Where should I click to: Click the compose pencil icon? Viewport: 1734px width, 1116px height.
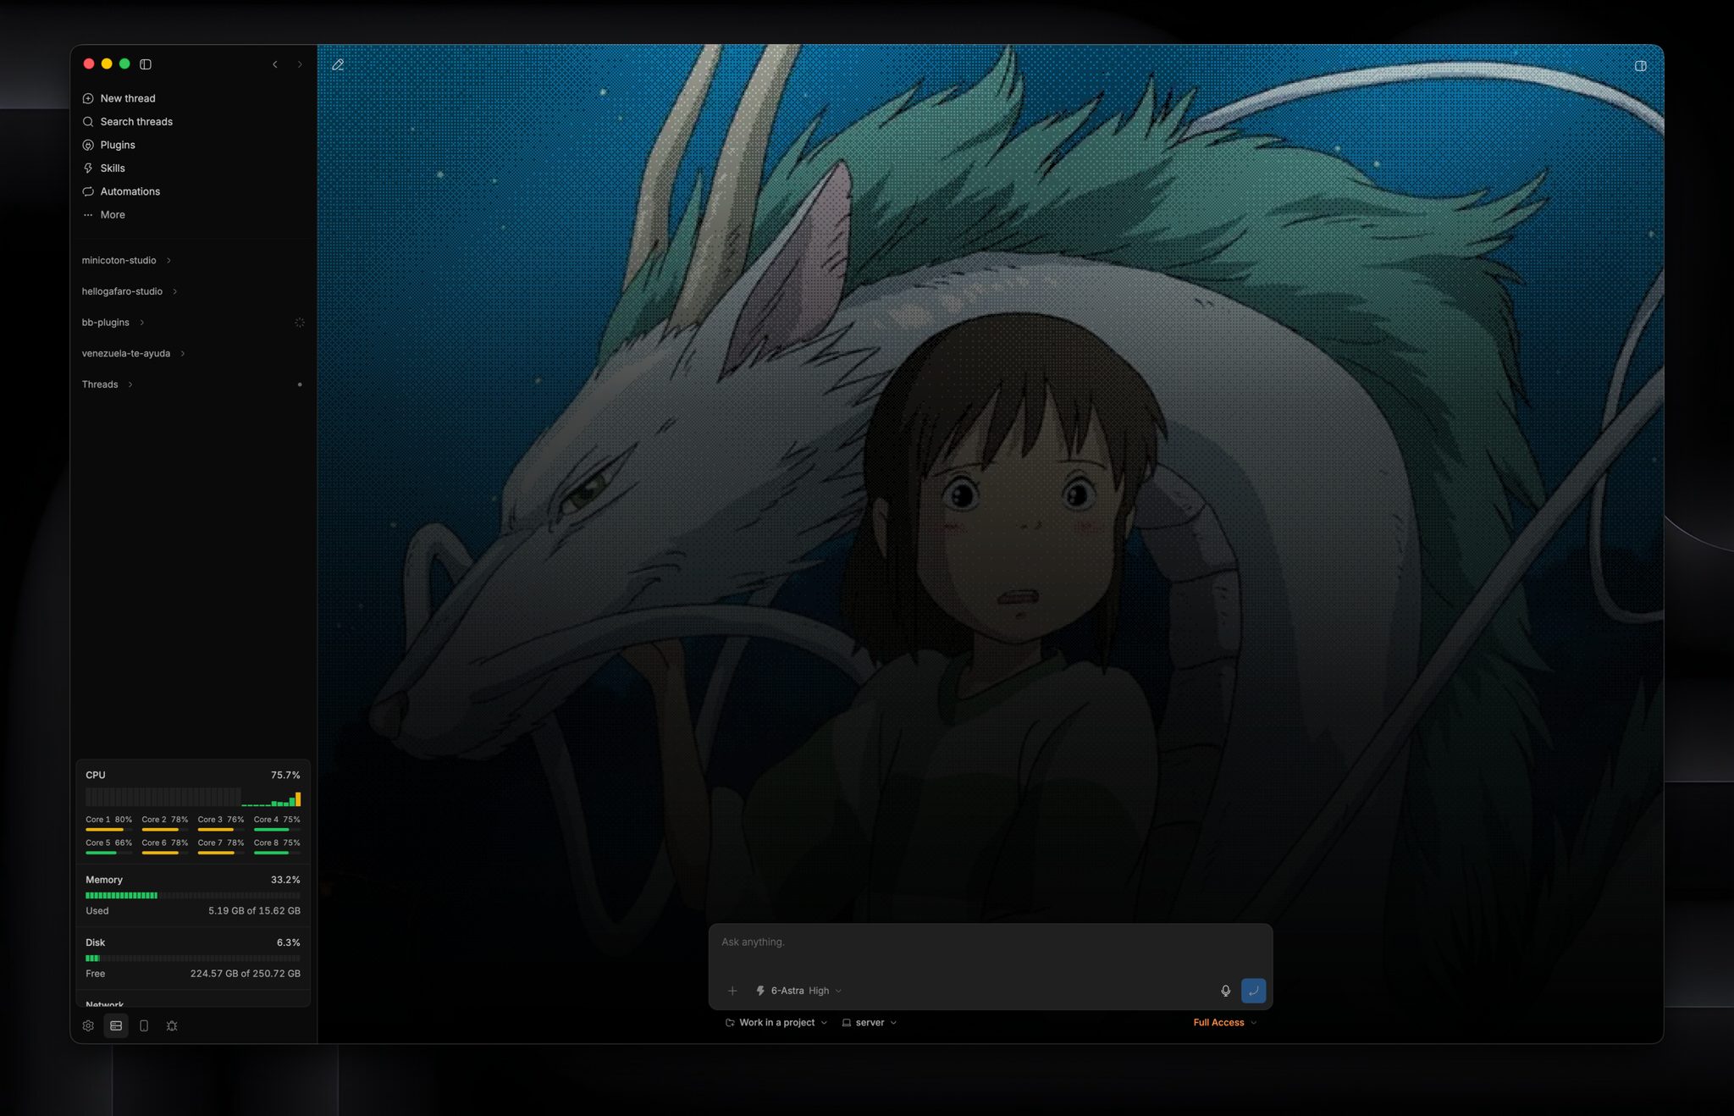(338, 64)
